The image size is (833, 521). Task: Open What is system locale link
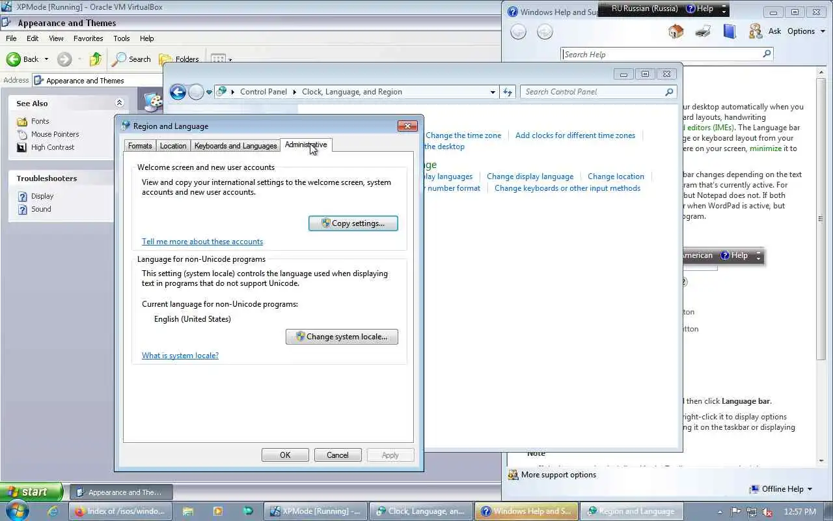[x=180, y=356]
